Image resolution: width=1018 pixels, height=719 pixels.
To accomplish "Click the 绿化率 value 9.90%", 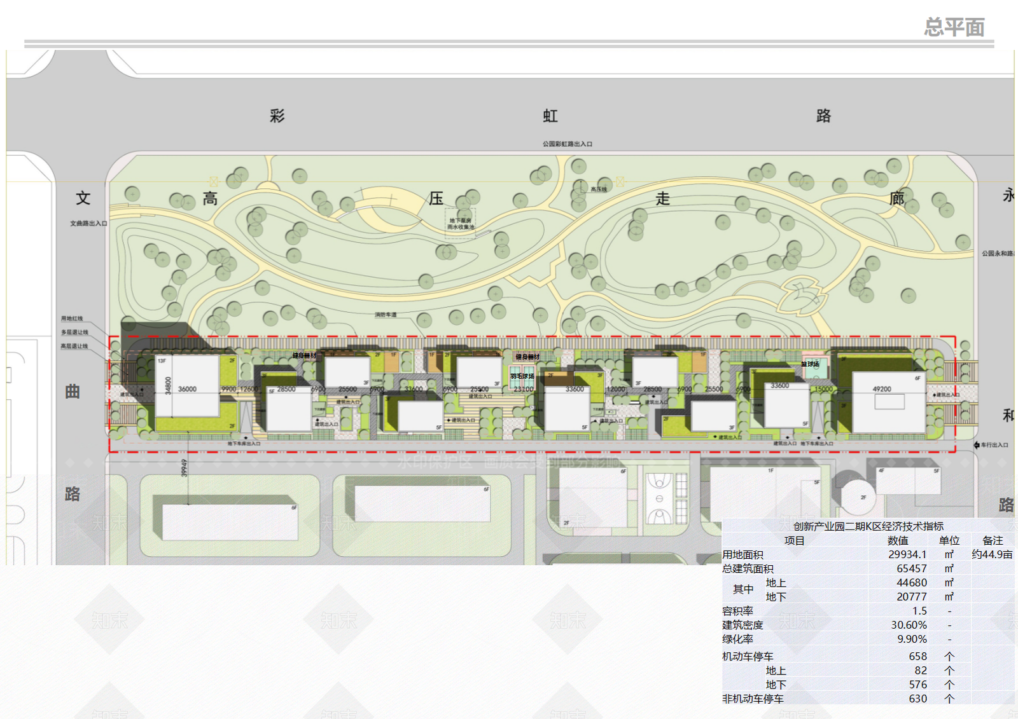I will [912, 639].
